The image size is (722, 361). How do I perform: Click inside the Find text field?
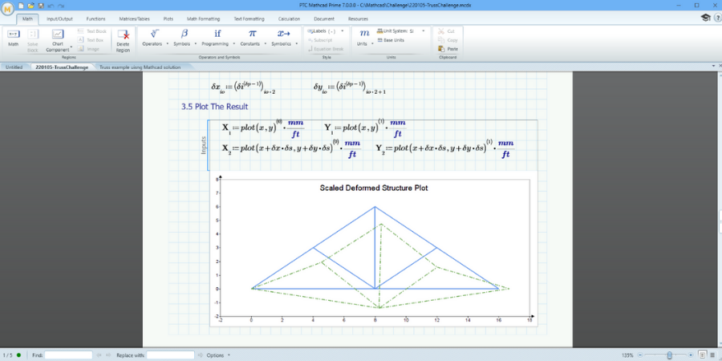click(68, 355)
